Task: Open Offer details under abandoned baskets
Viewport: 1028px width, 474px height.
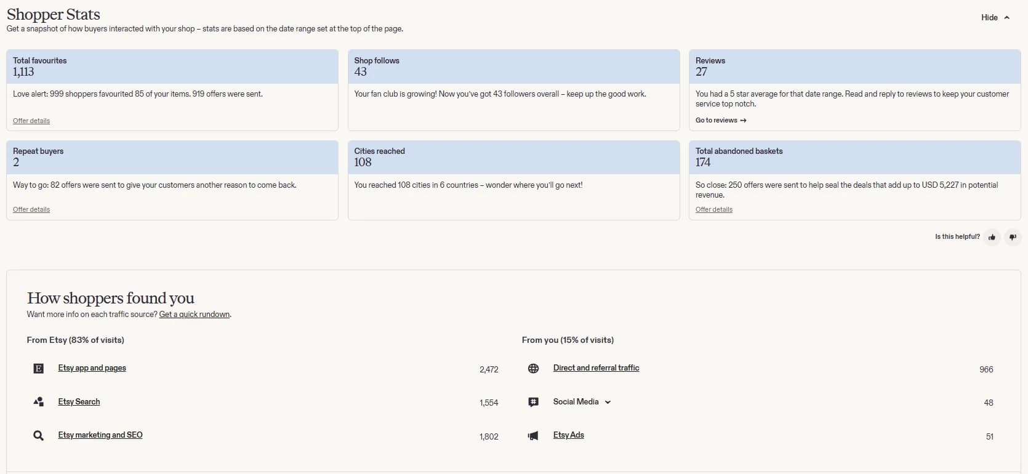Action: (714, 209)
